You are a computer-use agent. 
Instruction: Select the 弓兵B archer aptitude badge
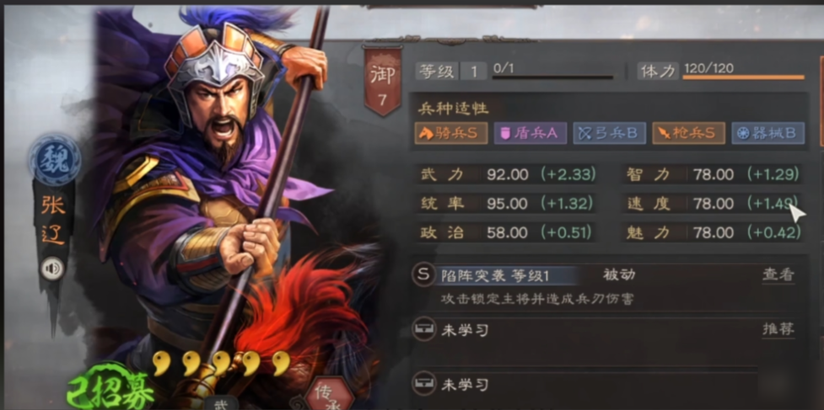click(609, 133)
